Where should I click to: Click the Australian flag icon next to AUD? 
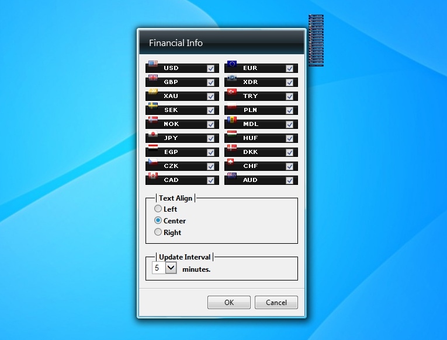232,175
